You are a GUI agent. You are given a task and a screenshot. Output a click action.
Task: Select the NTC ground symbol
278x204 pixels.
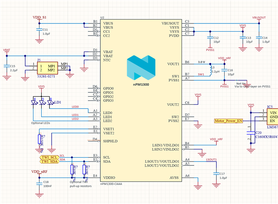(84, 69)
